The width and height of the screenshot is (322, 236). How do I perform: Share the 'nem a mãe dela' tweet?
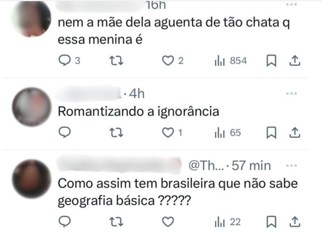pyautogui.click(x=295, y=61)
